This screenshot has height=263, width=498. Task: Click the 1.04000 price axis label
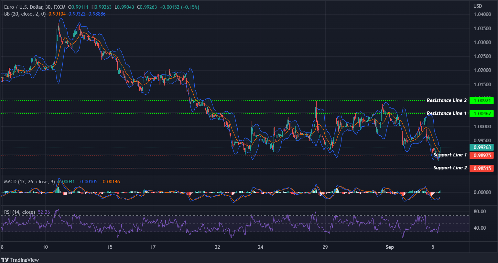(482, 15)
